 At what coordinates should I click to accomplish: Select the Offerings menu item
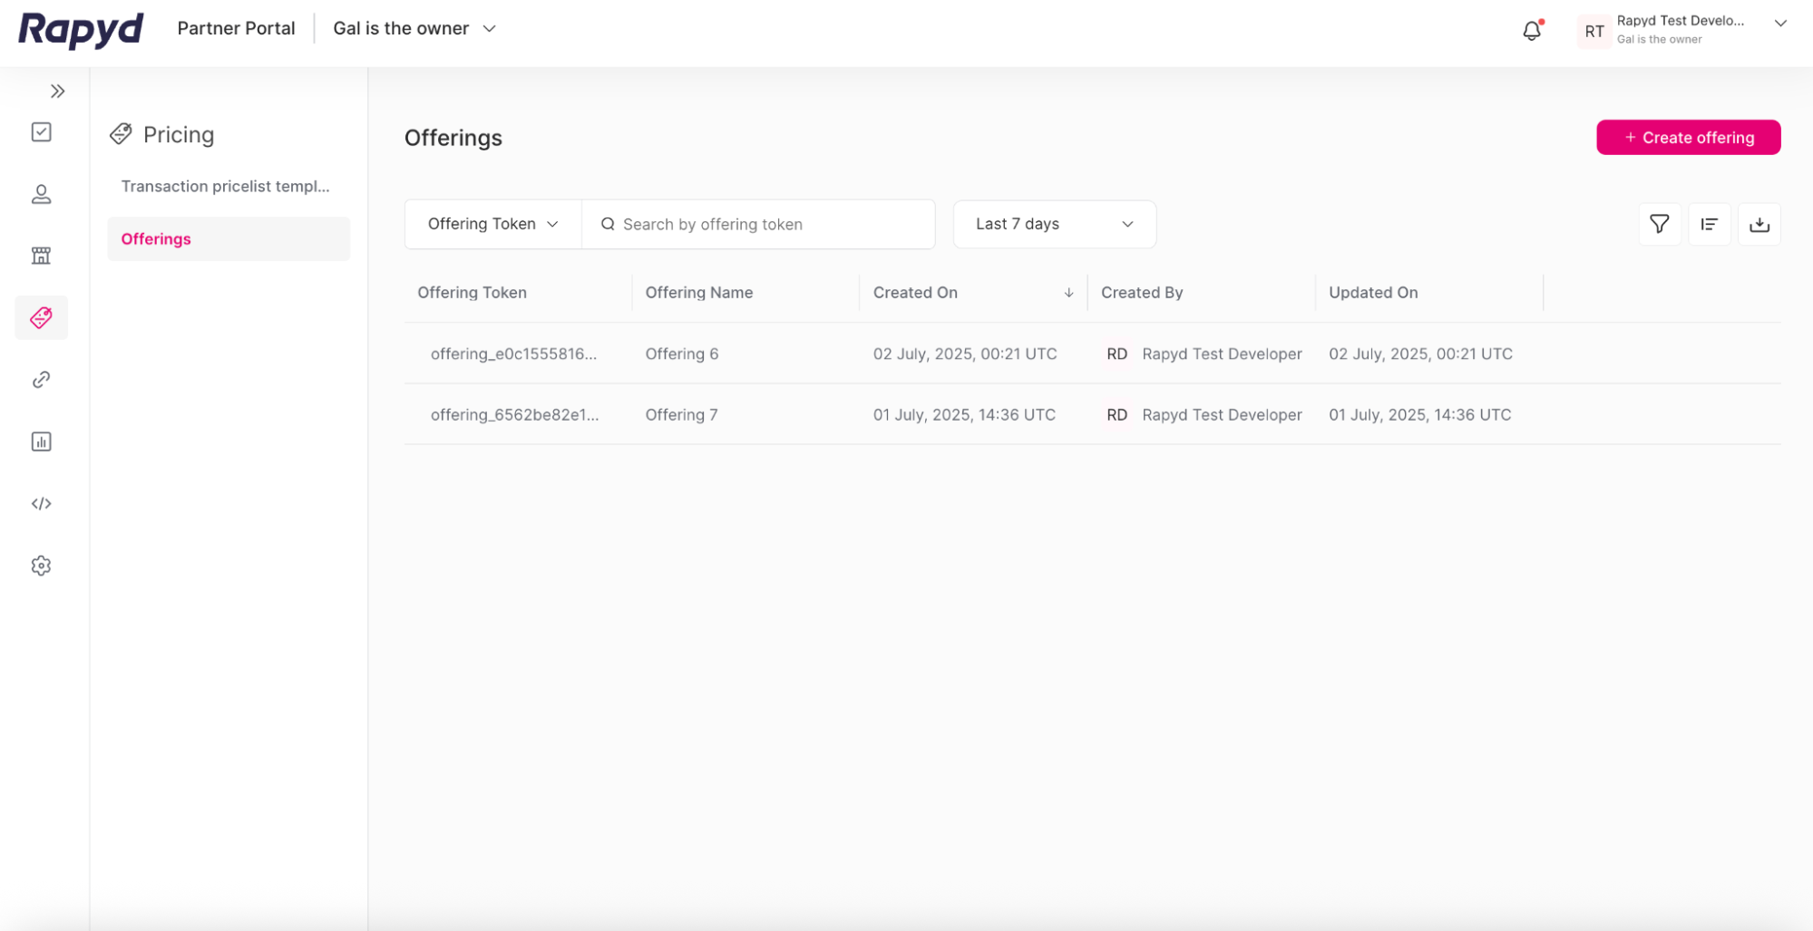(155, 238)
